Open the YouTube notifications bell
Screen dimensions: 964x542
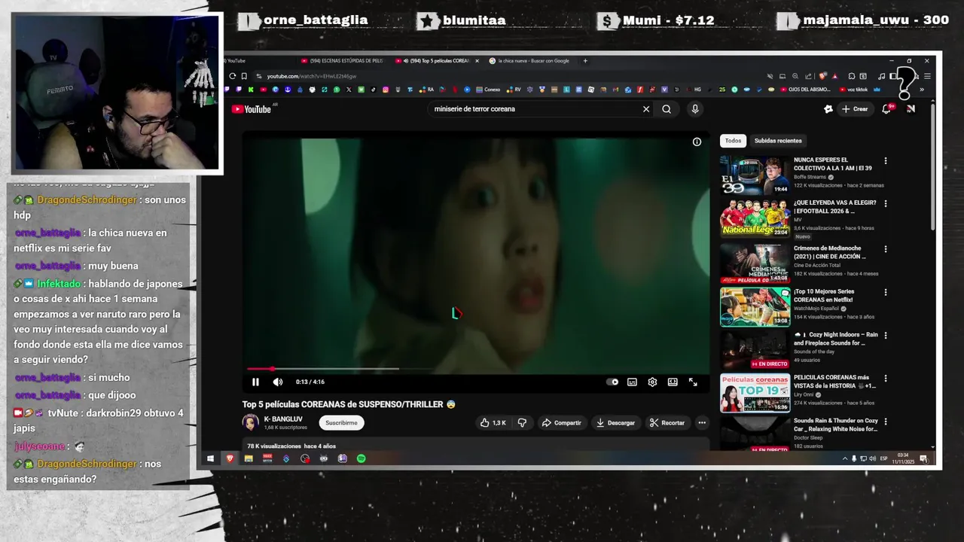887,109
